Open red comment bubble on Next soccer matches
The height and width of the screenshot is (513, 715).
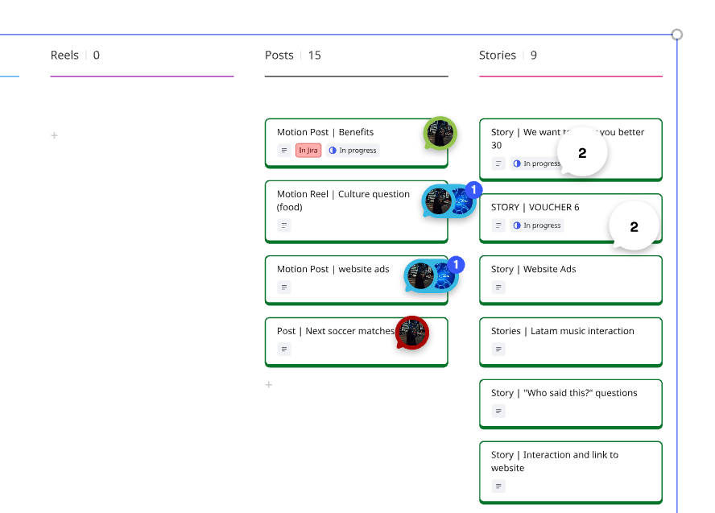411,333
